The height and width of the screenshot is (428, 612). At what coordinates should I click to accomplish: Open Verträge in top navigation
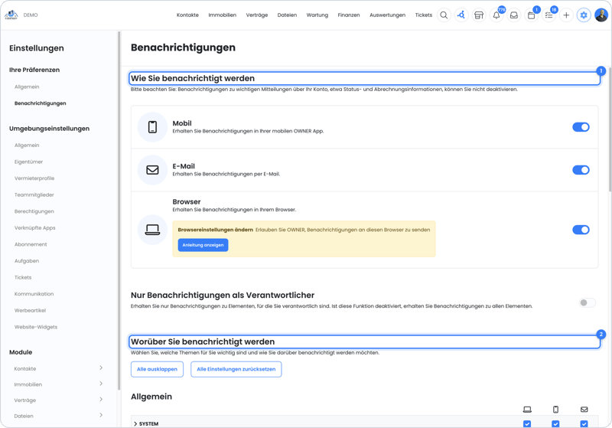tap(257, 15)
